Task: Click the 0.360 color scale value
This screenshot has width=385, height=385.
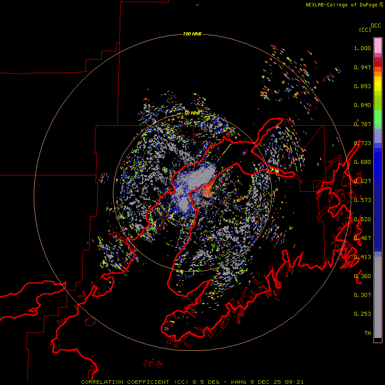Action: (362, 276)
